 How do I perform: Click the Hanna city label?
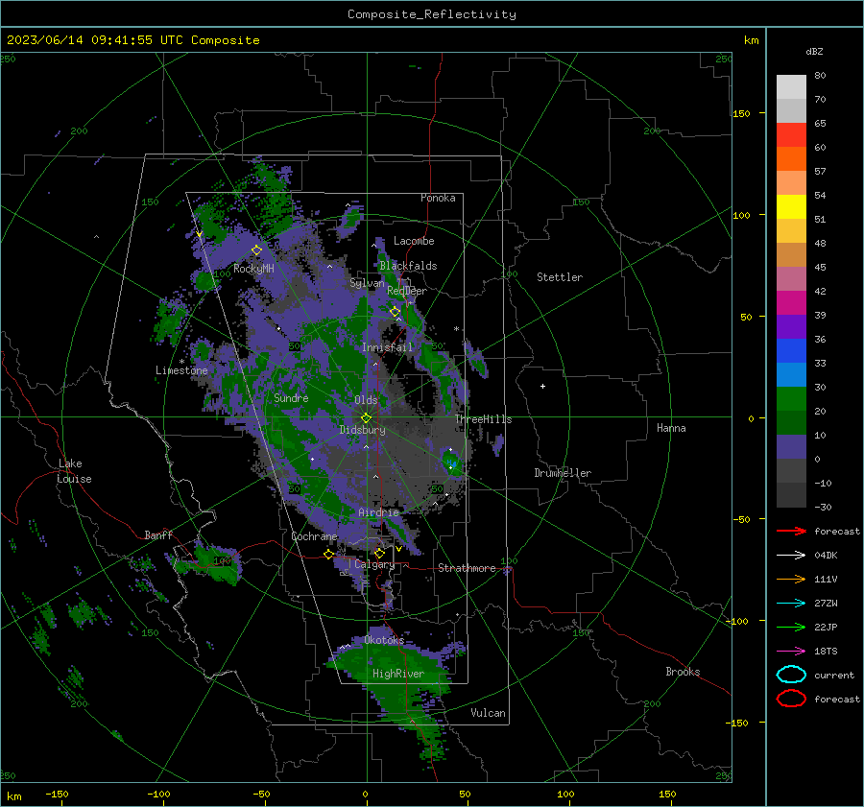[x=671, y=428]
